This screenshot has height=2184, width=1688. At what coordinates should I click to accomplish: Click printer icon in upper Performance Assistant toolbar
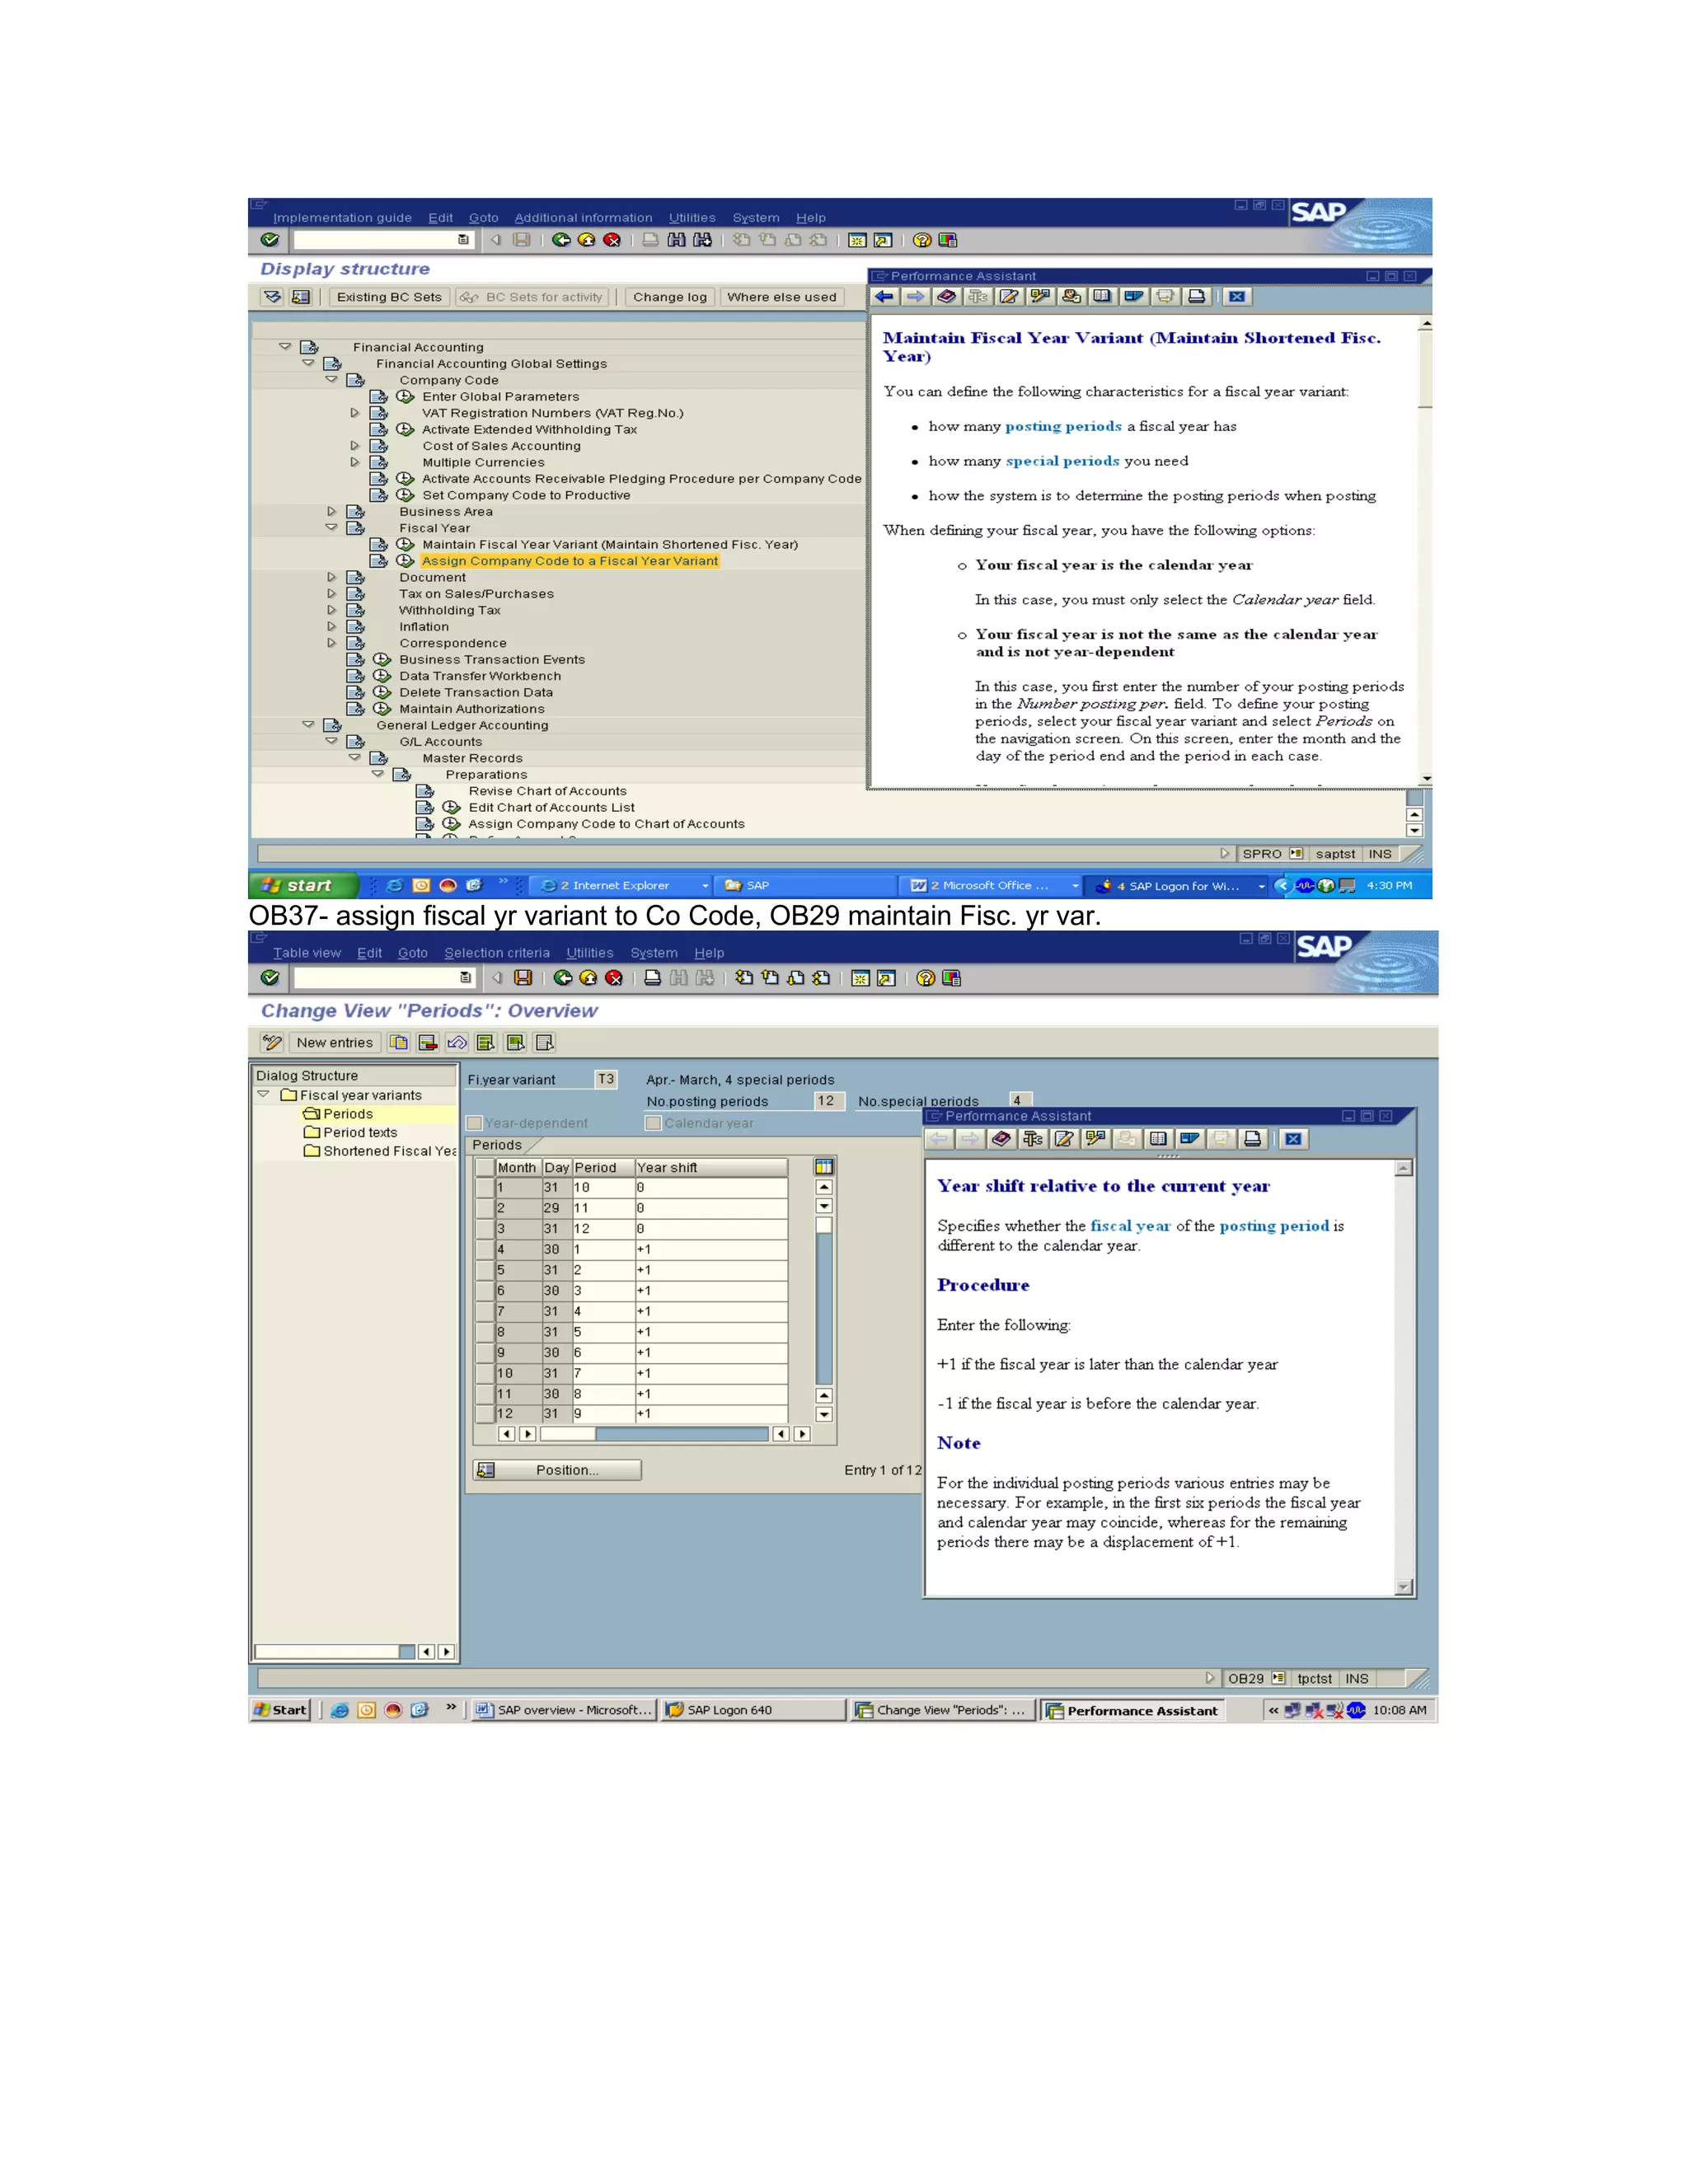[1196, 297]
